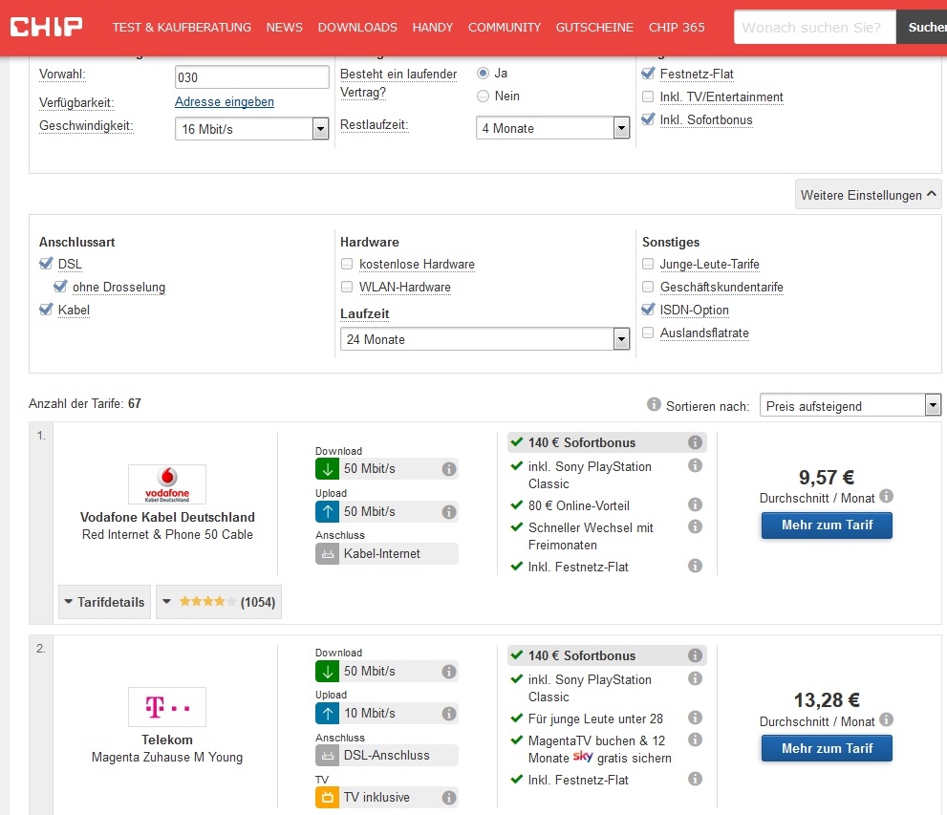Viewport: 947px width, 815px height.
Task: Click Vodafone blue upload arrow icon
Action: tap(328, 512)
